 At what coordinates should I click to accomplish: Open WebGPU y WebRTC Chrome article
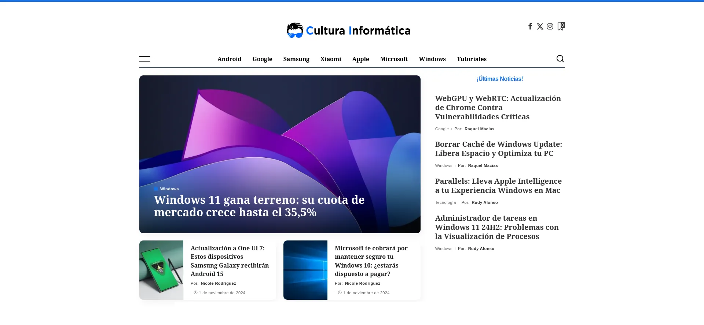coord(498,108)
